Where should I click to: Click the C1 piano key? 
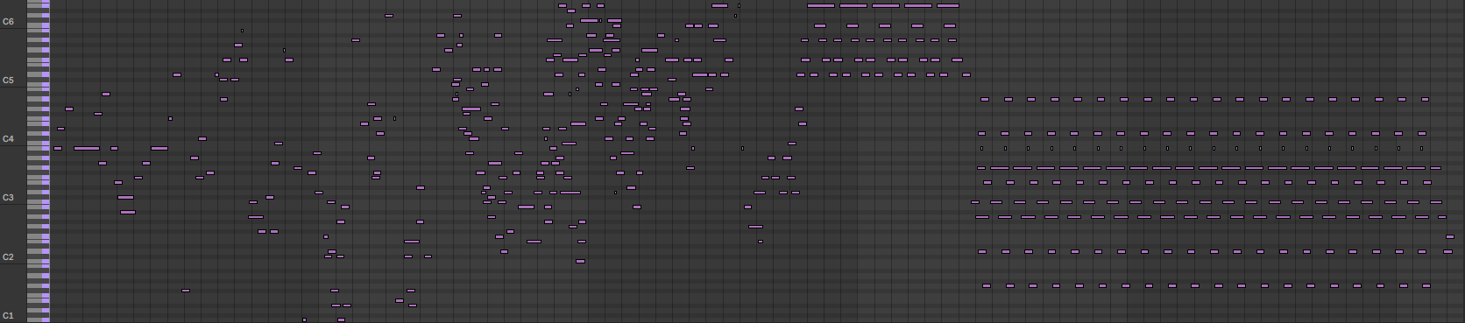tap(38, 319)
